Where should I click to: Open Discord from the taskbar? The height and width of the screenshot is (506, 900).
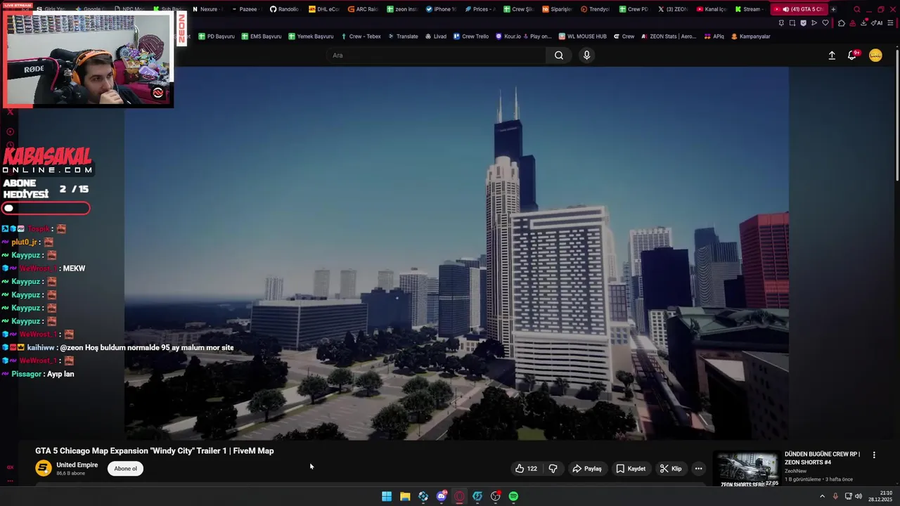pos(441,496)
